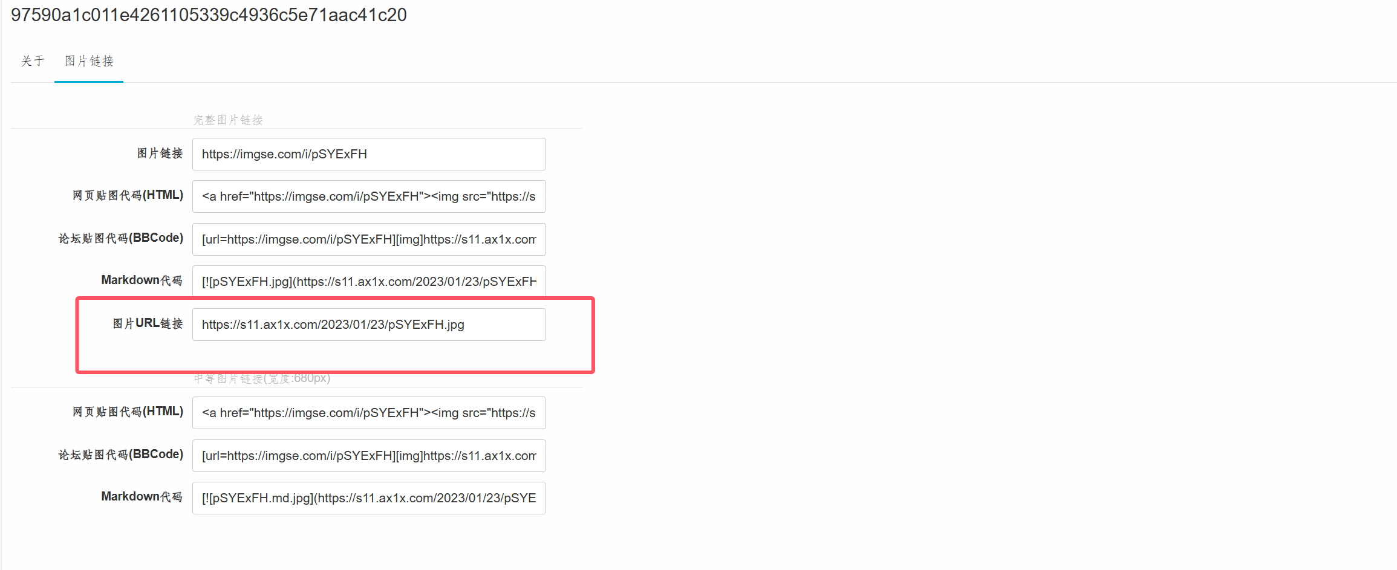Click the BBCode field in 完整图片链接 section
The image size is (1397, 570).
(x=368, y=239)
